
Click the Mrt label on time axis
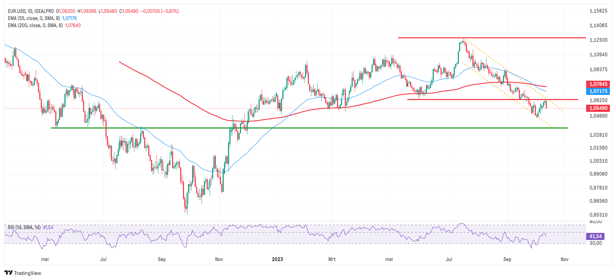(x=332, y=259)
